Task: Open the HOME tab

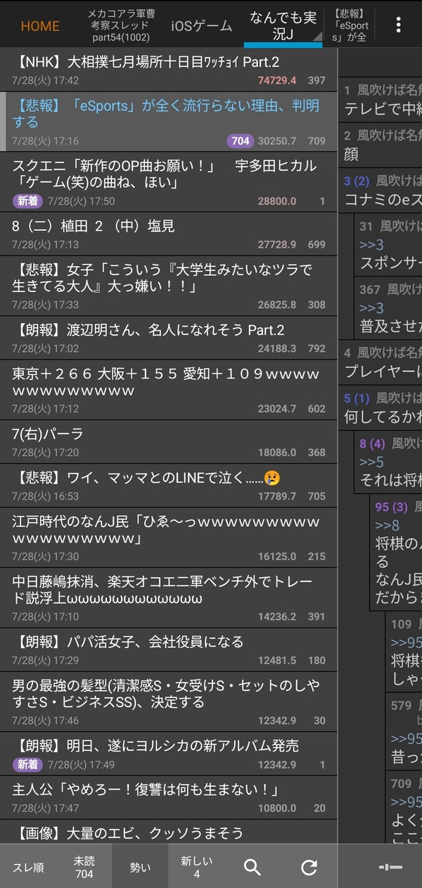Action: pyautogui.click(x=40, y=26)
